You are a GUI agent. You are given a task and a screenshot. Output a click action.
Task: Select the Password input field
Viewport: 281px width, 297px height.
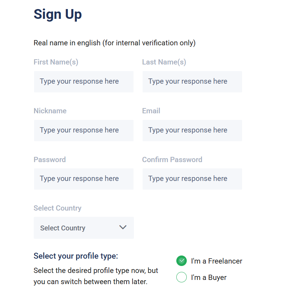84,179
